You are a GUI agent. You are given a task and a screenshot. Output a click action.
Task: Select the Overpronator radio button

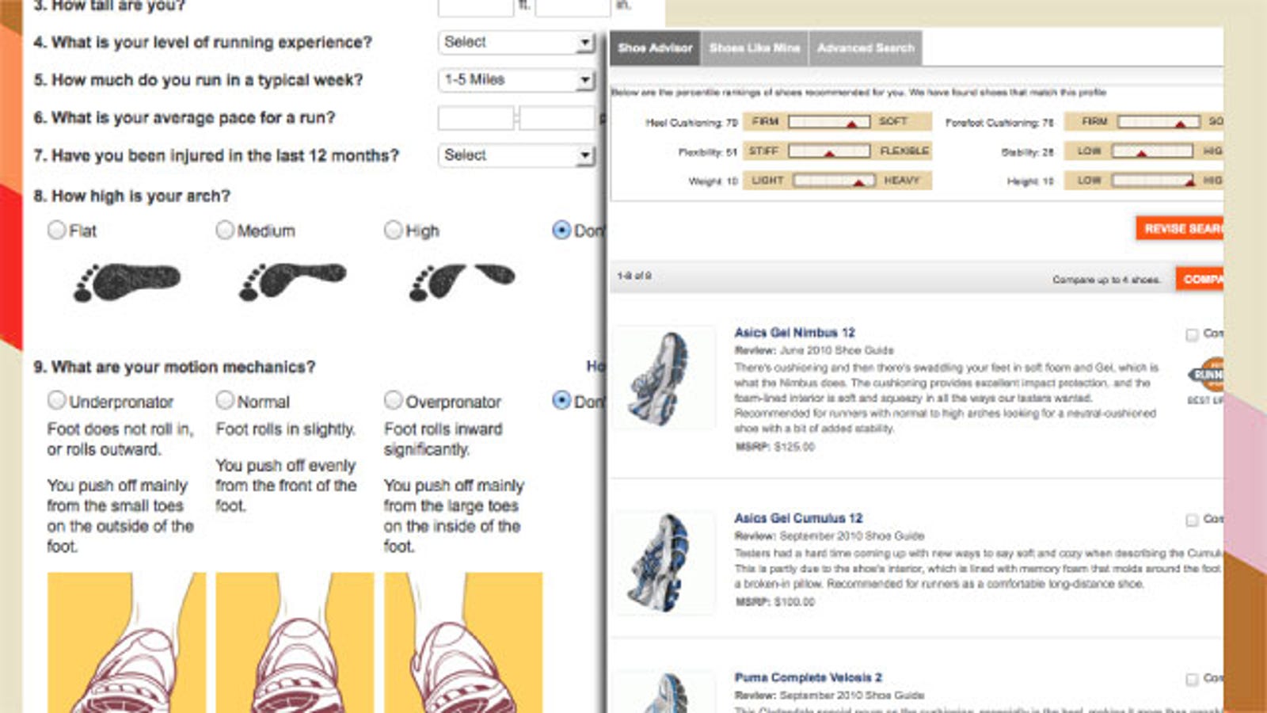[393, 400]
